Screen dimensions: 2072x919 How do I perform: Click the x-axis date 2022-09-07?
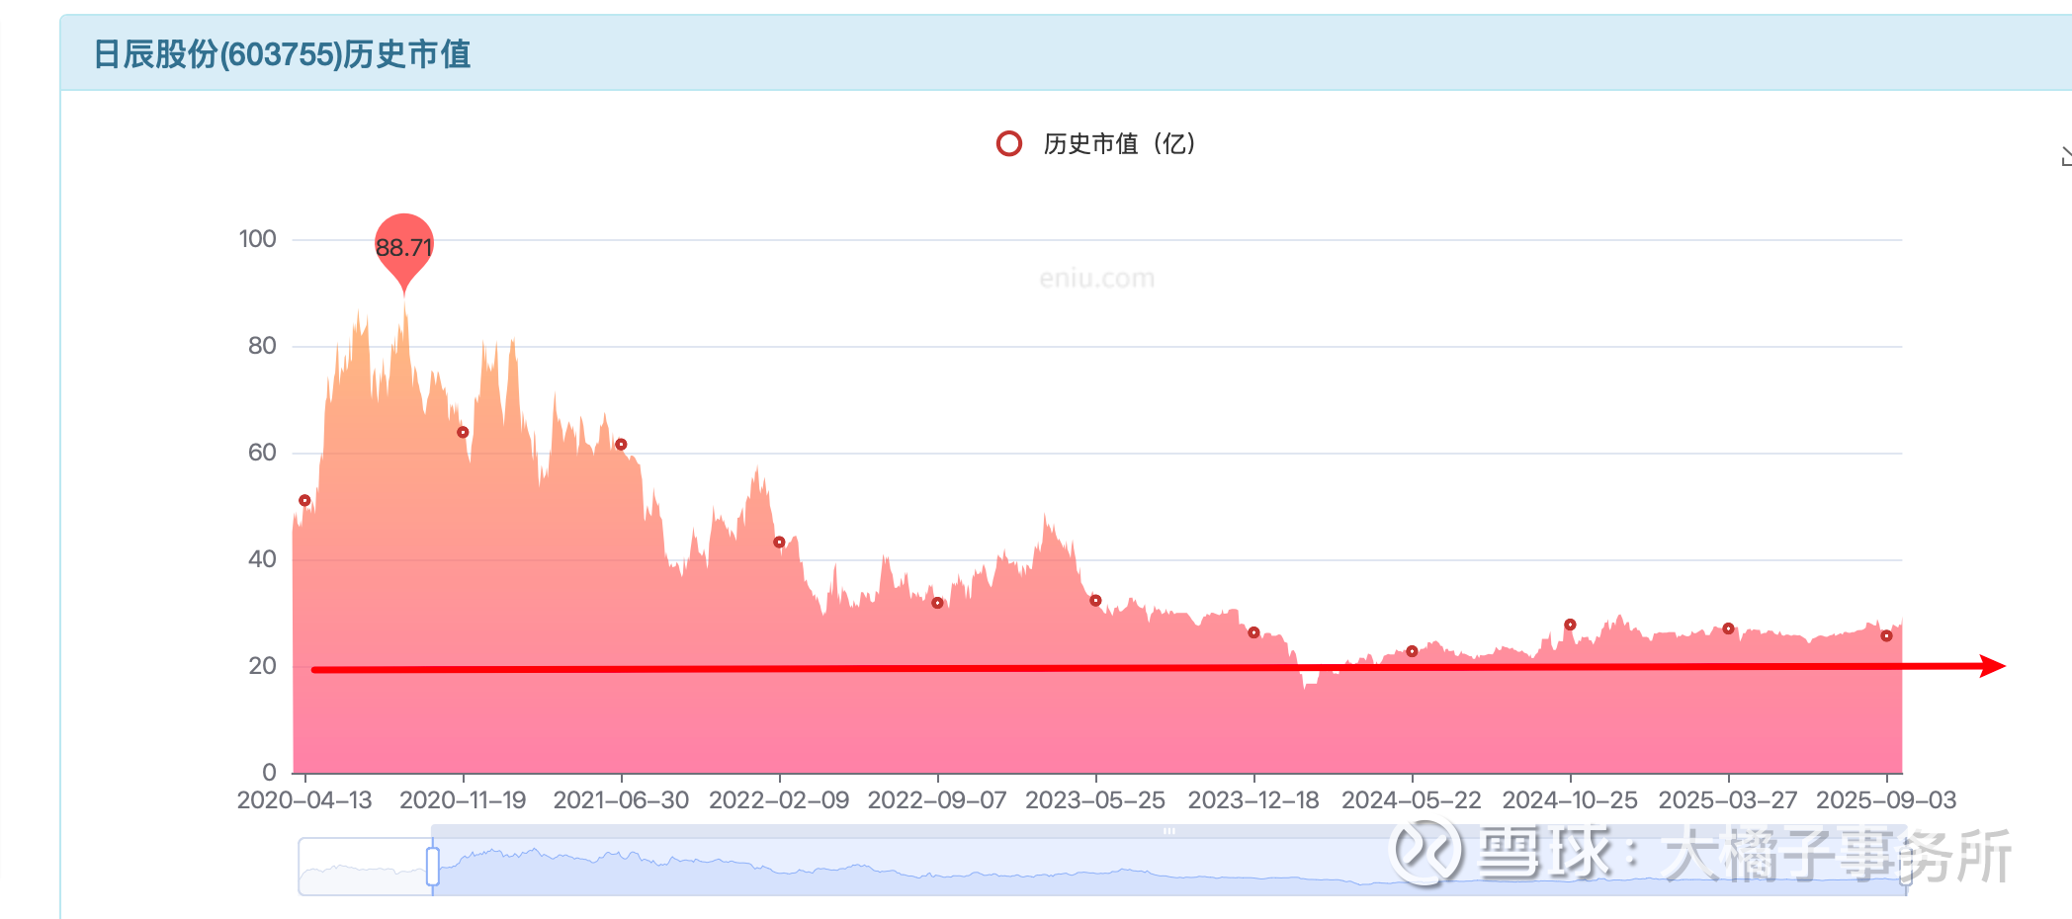coord(937,800)
